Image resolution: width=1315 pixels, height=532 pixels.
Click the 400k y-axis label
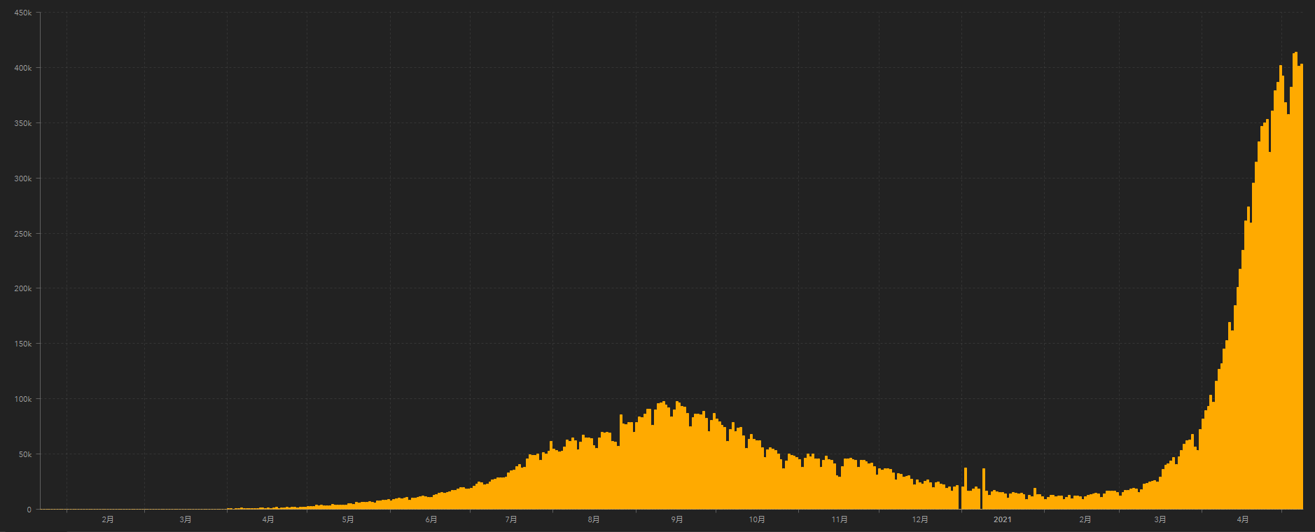(23, 68)
